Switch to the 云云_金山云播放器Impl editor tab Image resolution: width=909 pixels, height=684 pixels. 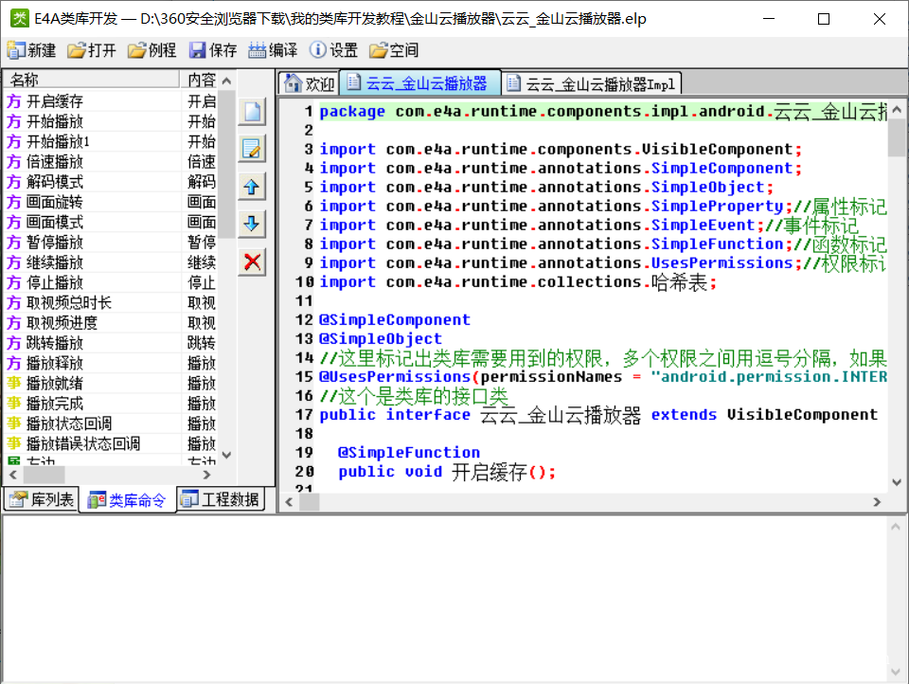592,83
